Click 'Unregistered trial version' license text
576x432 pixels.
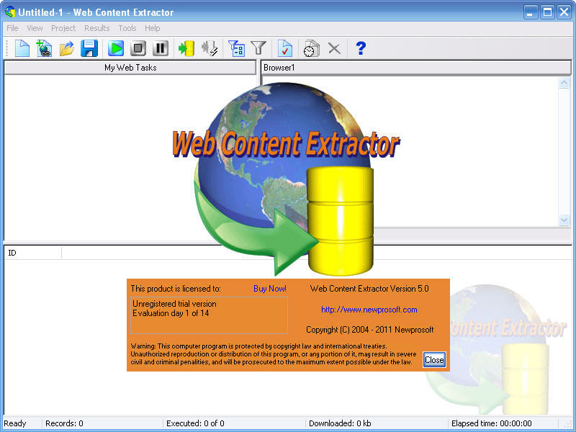coord(174,304)
